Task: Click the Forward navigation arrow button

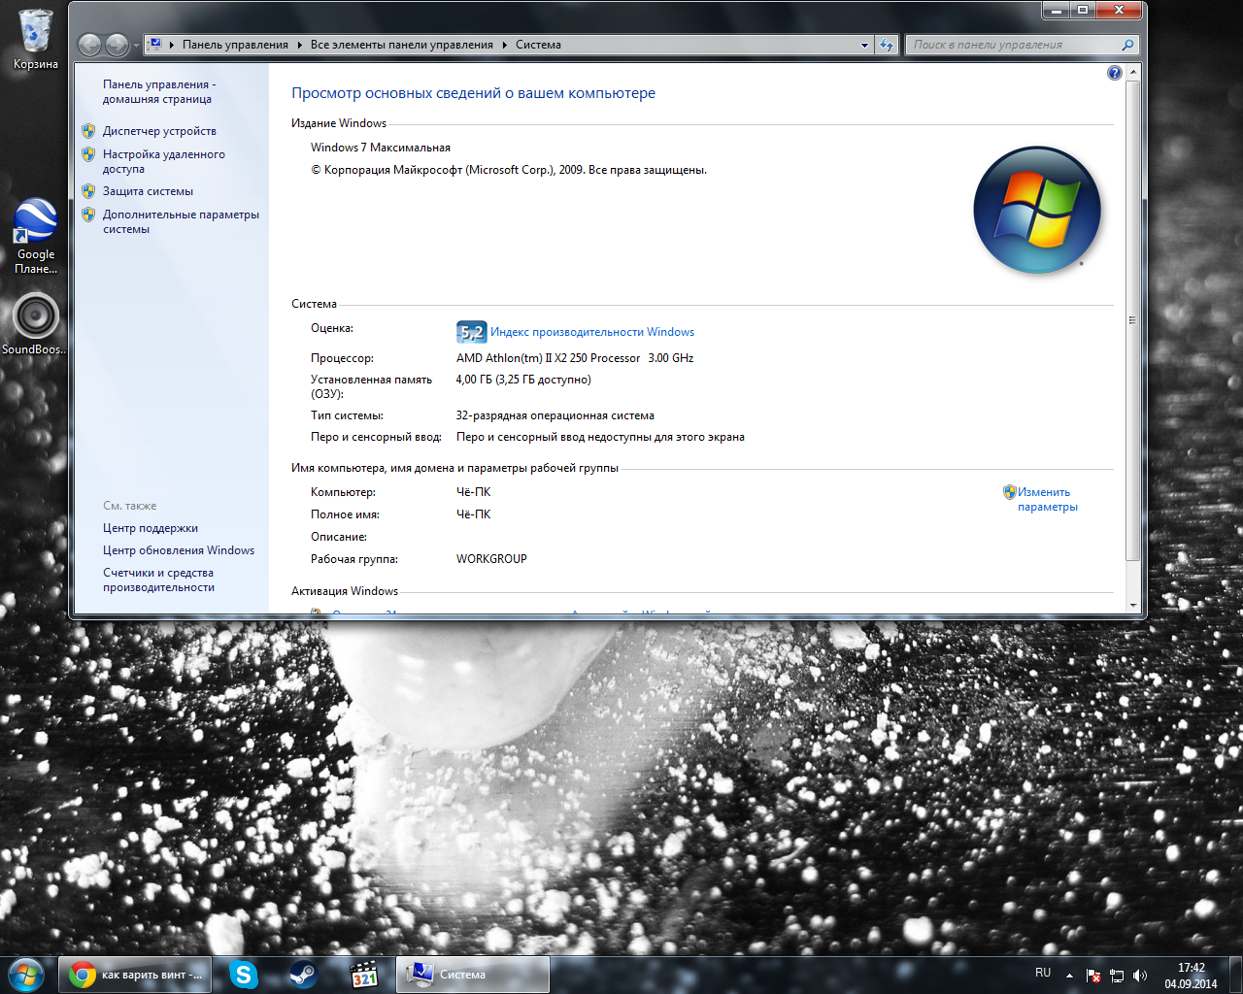Action: coord(117,45)
